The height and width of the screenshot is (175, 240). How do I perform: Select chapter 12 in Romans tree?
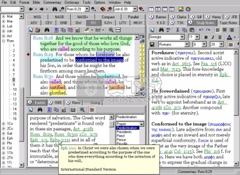click(15, 99)
